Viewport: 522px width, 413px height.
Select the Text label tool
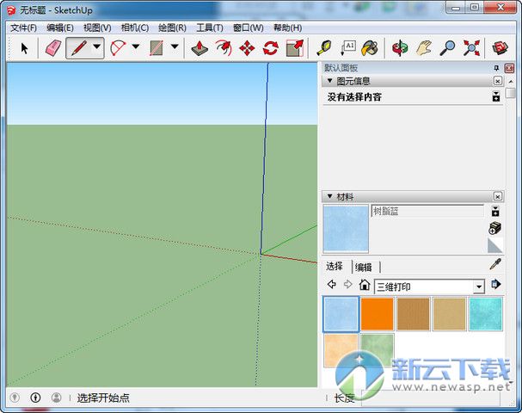point(348,49)
